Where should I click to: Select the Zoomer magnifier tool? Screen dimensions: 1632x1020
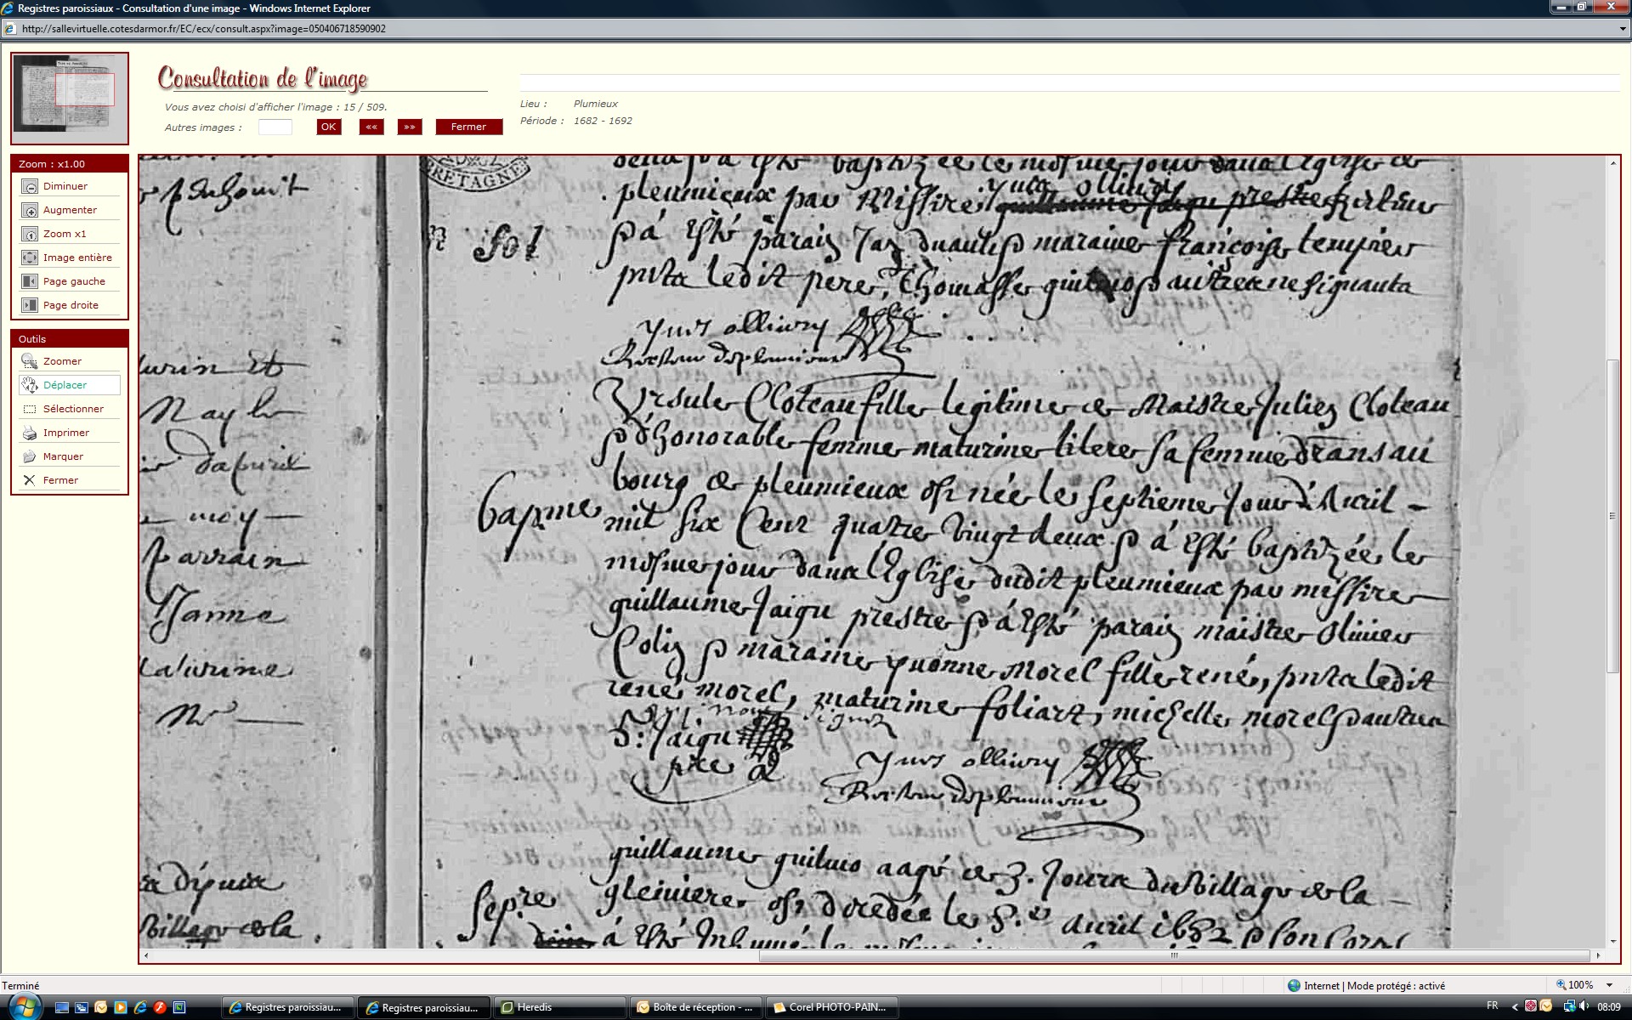pyautogui.click(x=30, y=361)
